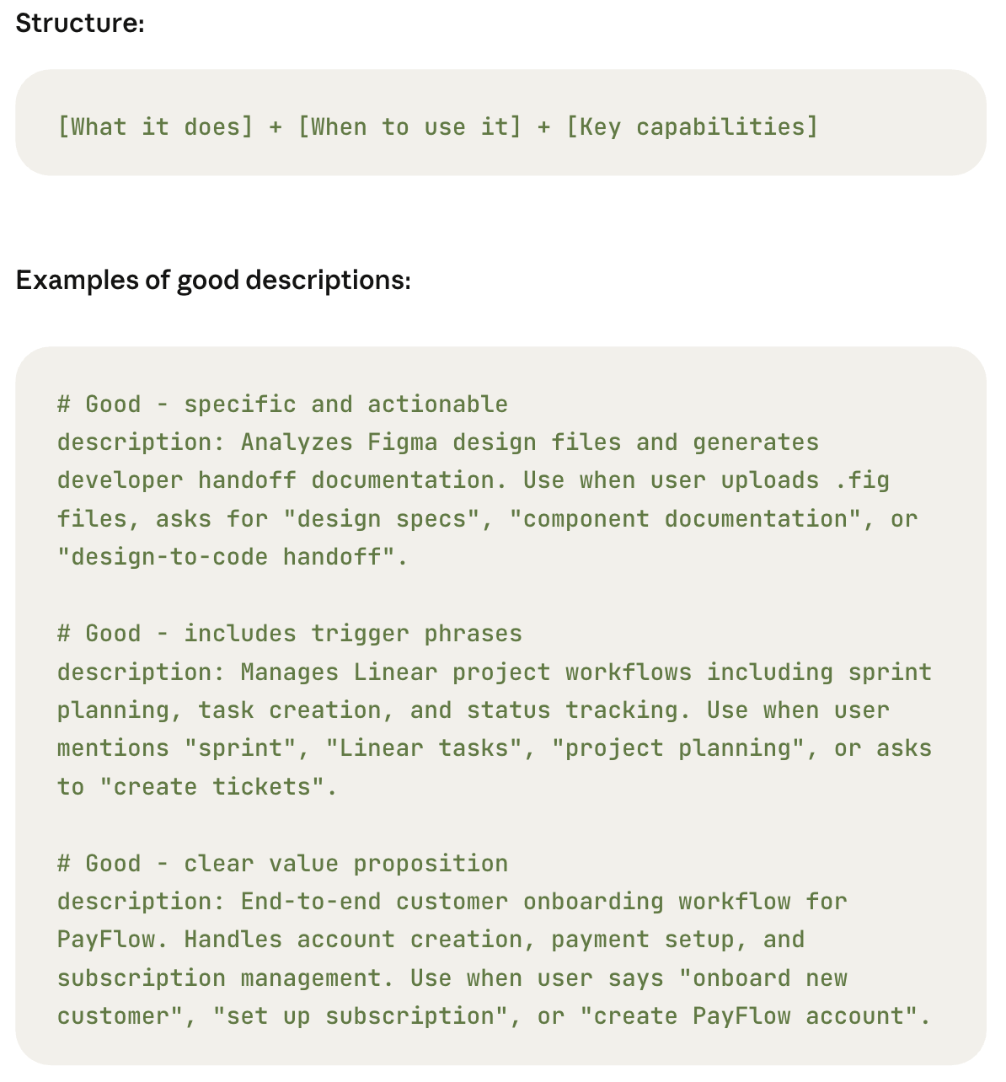Screen dimensions: 1006x1082
Task: Click the "design-to-code handoff" quoted phrase
Action: click(x=225, y=557)
